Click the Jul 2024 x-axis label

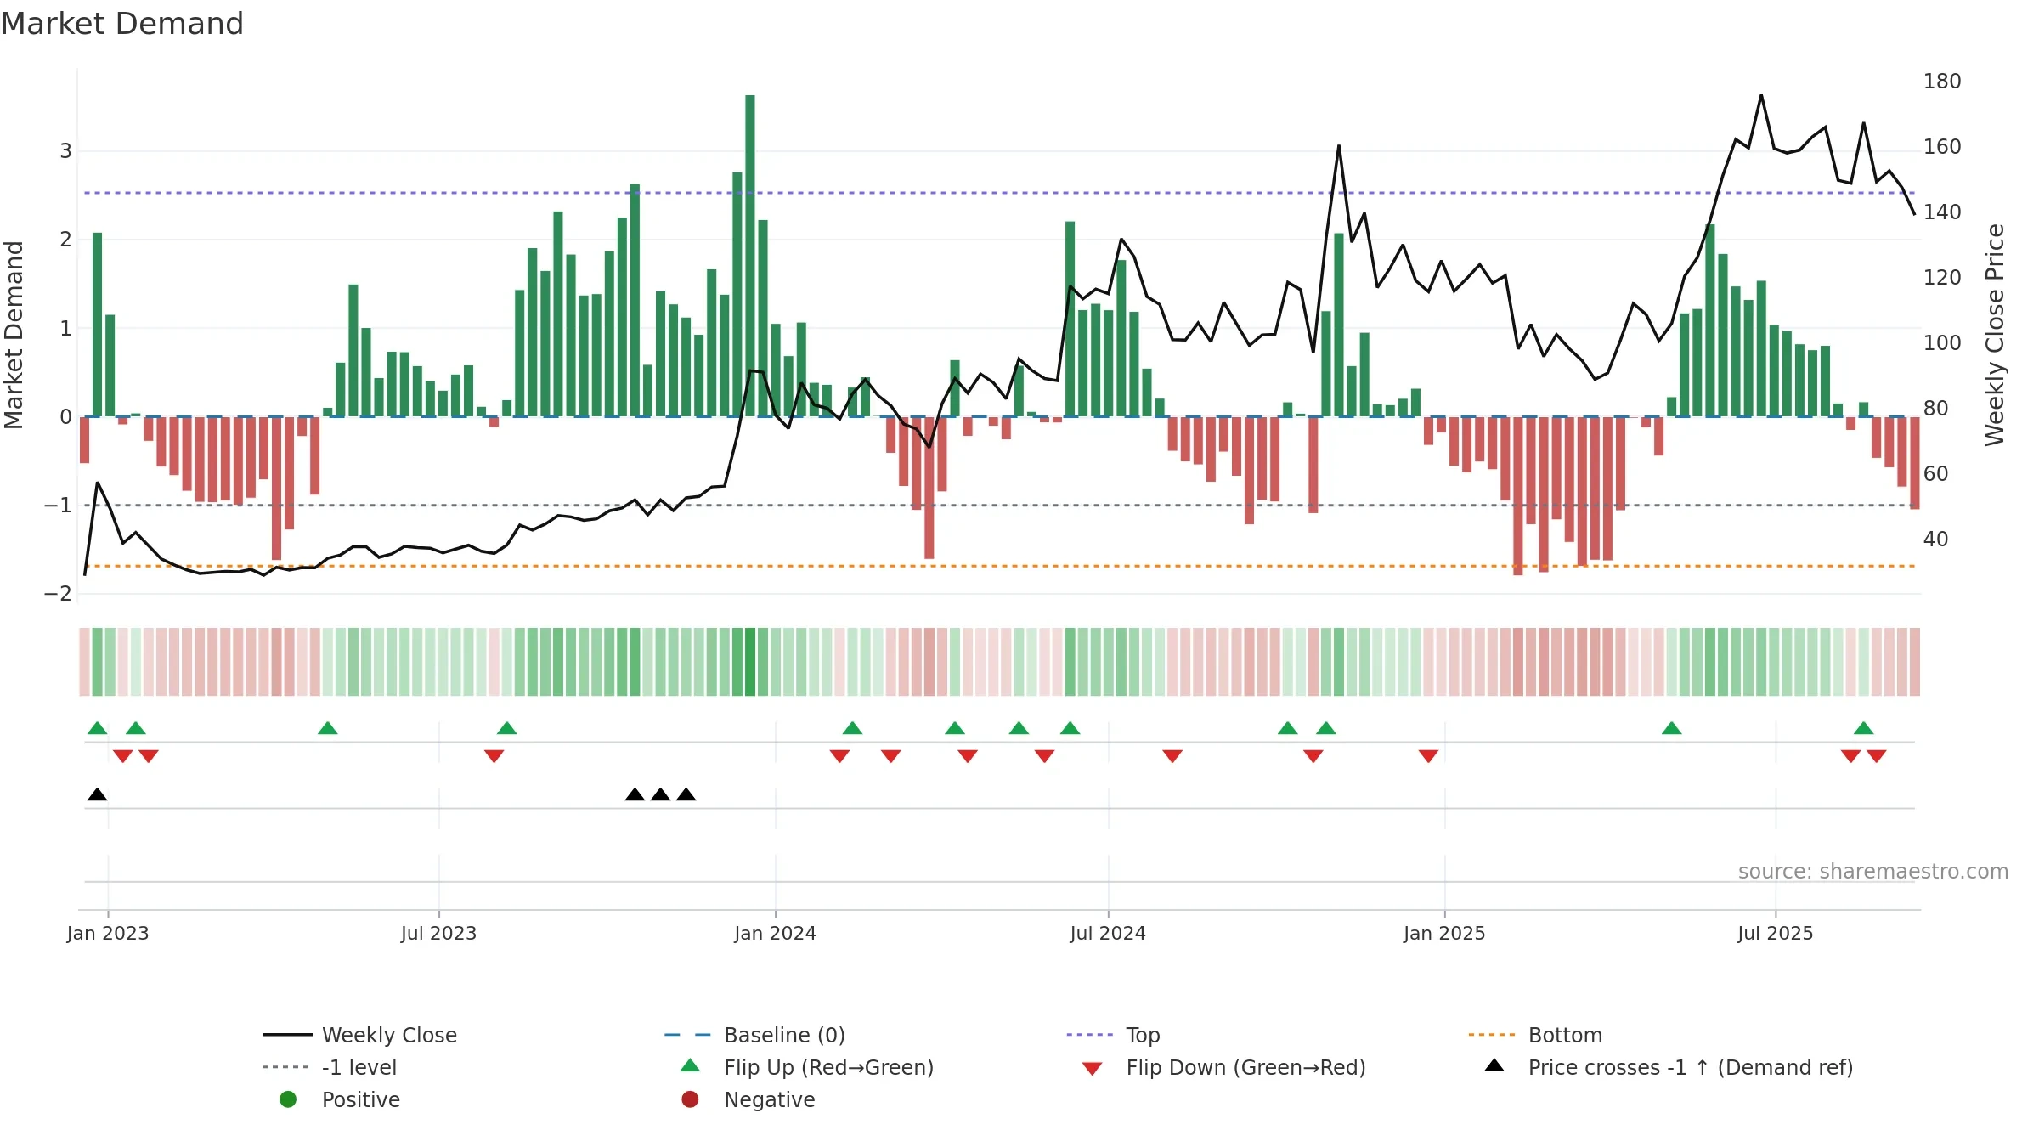coord(1108,933)
